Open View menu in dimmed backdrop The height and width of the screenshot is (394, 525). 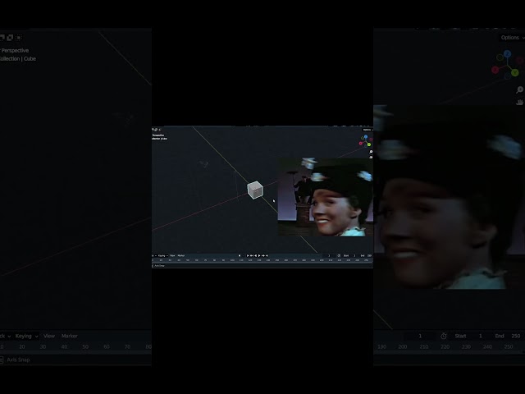[x=49, y=336]
